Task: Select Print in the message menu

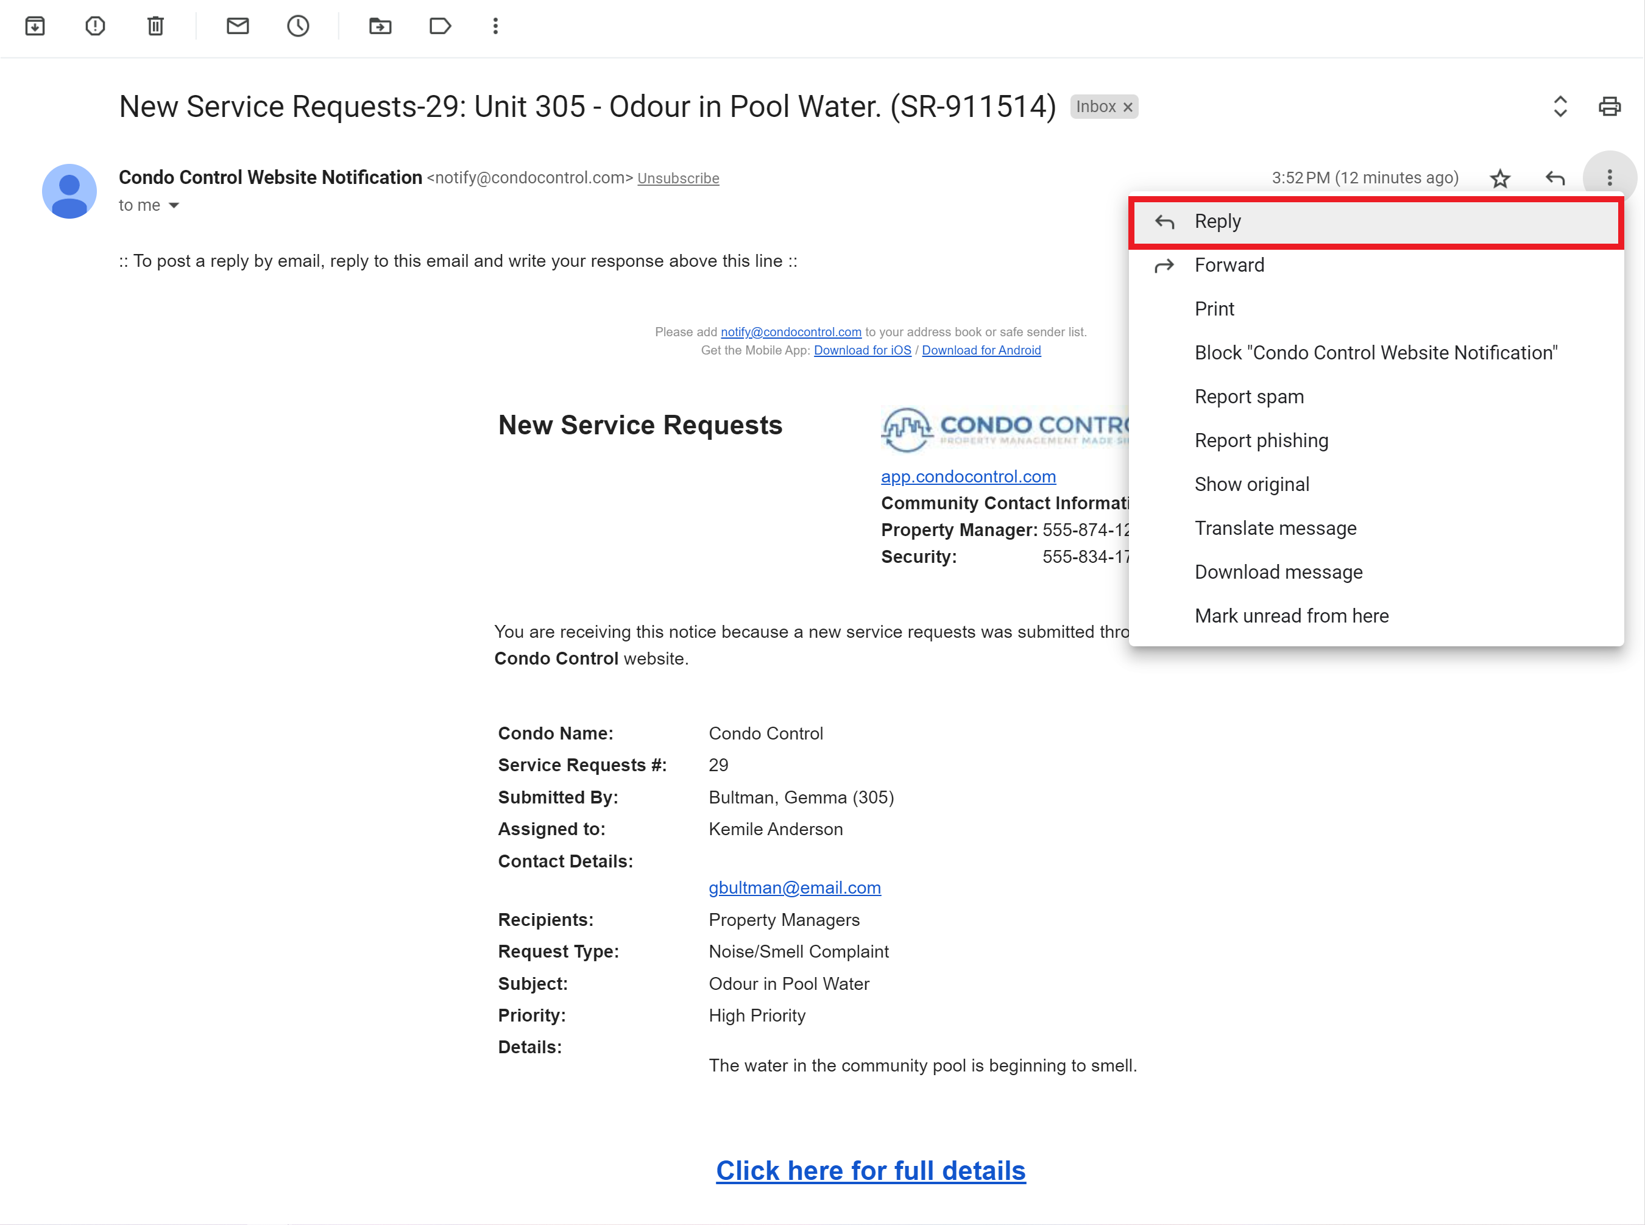Action: point(1376,308)
